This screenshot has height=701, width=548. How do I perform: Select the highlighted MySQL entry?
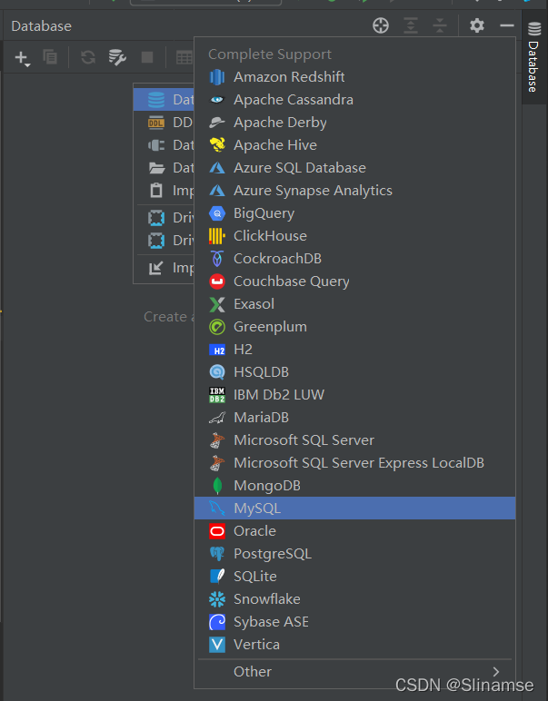click(x=354, y=508)
